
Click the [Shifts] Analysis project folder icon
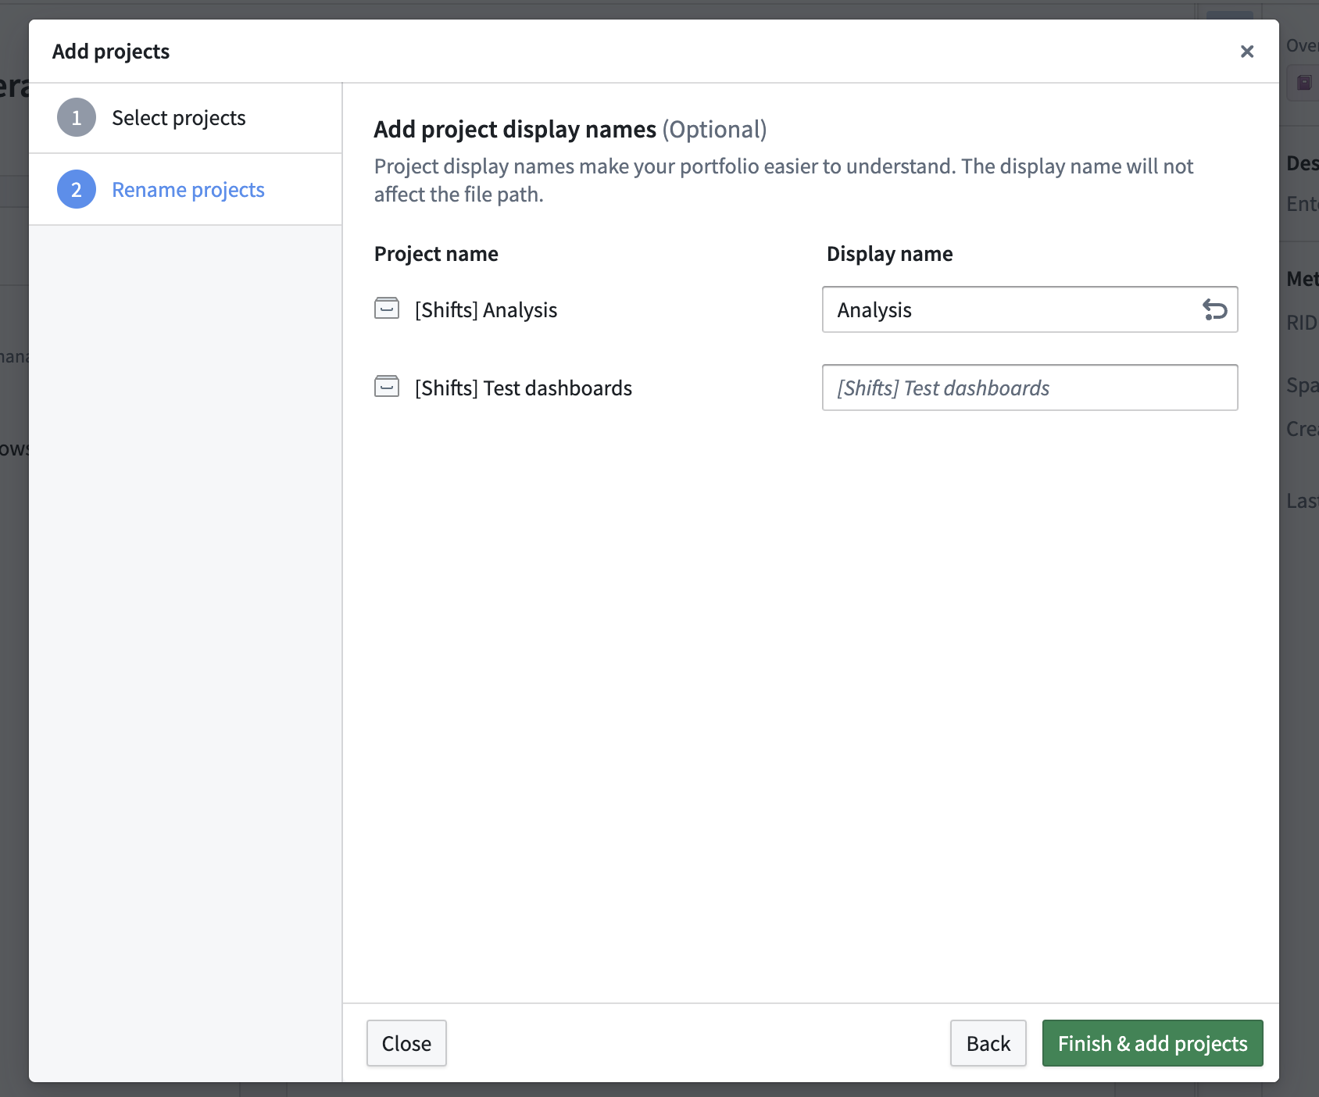click(387, 309)
